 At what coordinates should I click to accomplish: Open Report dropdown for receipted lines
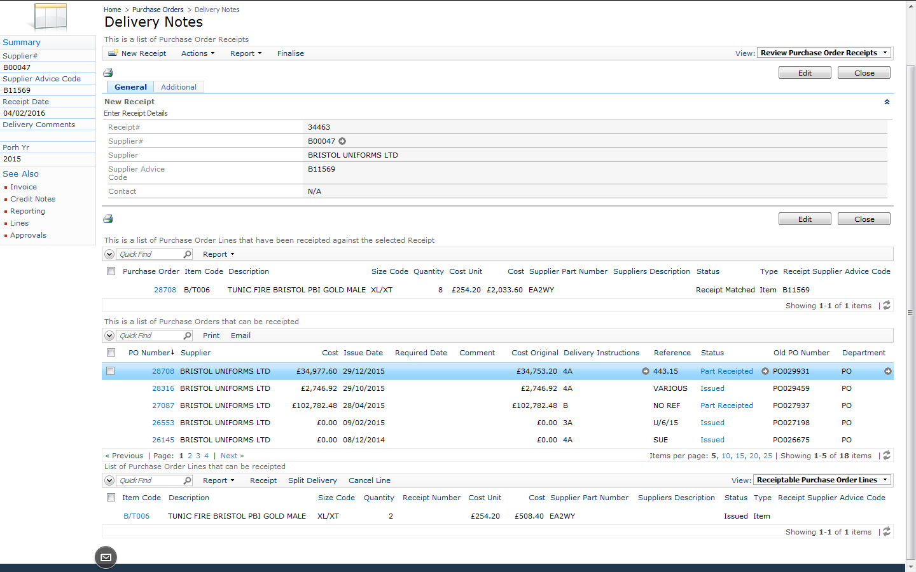[x=219, y=254]
